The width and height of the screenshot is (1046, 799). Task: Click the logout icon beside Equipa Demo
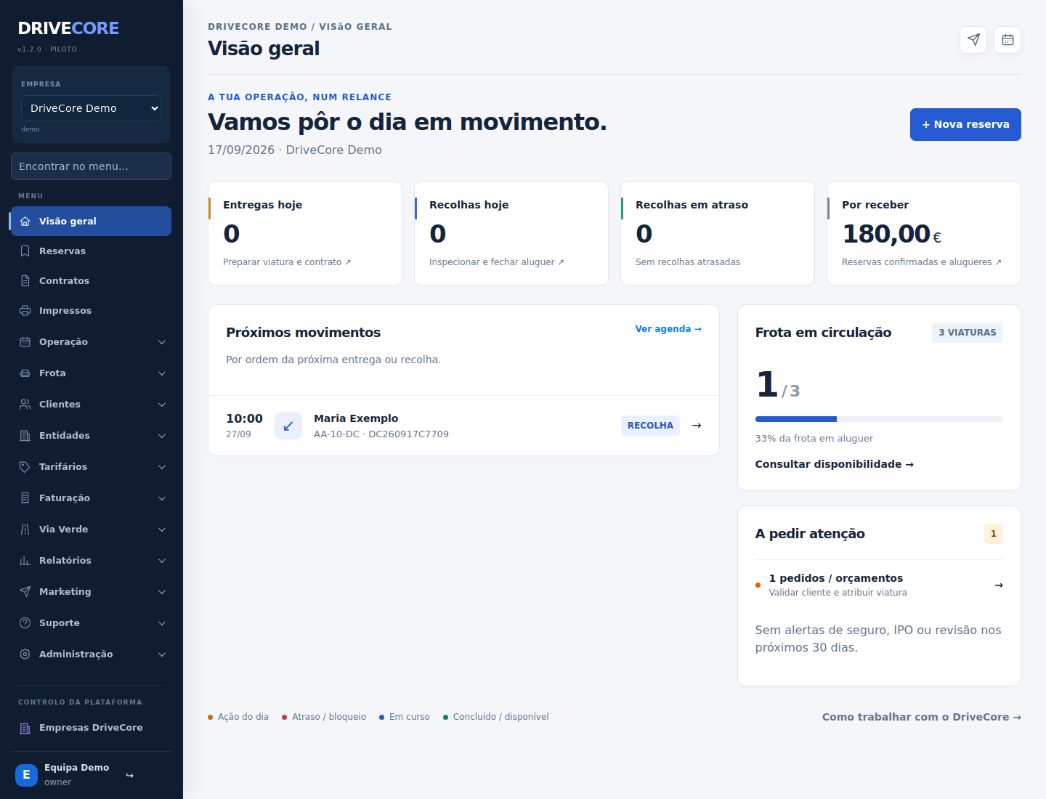[129, 775]
